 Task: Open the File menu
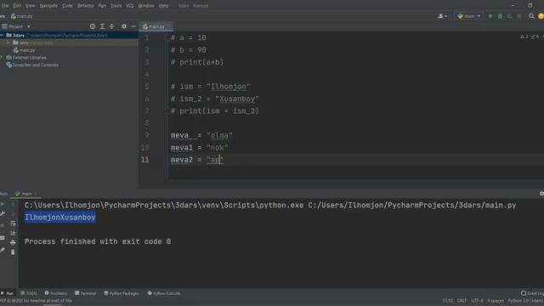point(5,6)
